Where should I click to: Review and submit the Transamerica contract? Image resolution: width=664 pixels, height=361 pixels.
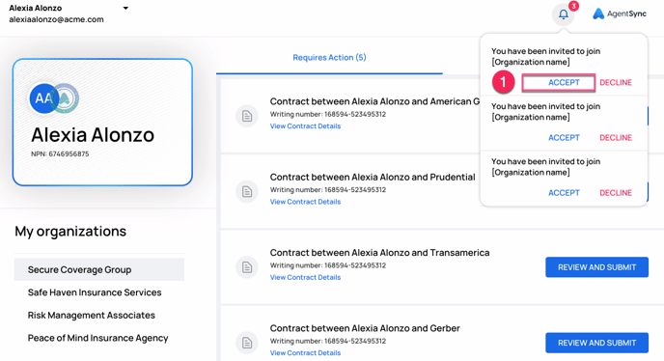pyautogui.click(x=596, y=267)
